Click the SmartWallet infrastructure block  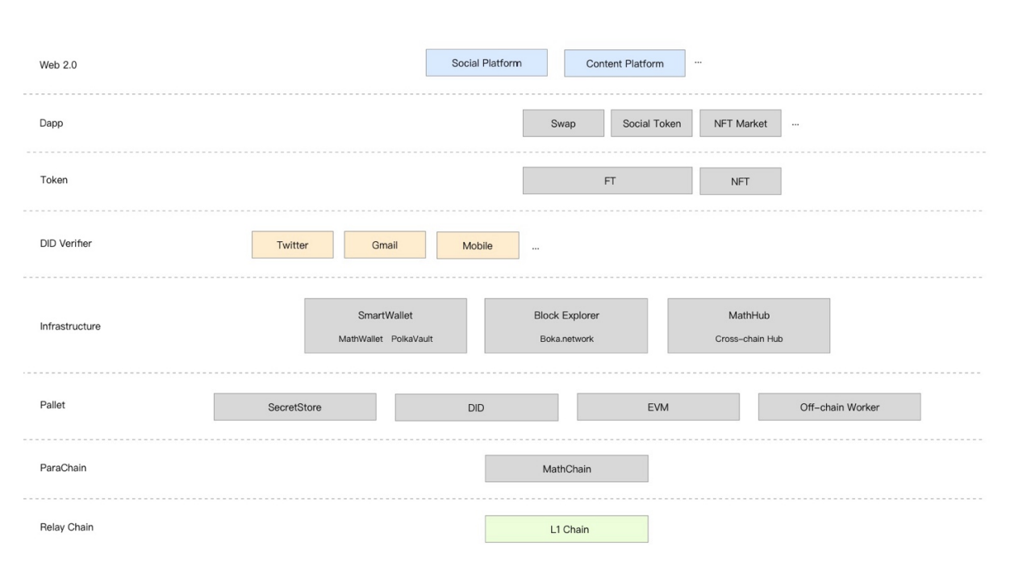click(386, 326)
